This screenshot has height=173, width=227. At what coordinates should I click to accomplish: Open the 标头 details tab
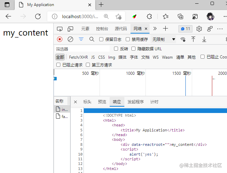coord(87,102)
